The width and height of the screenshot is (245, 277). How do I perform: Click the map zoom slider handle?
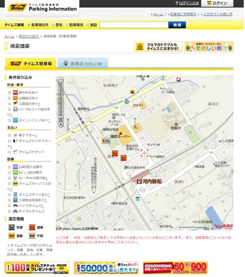(x=61, y=117)
